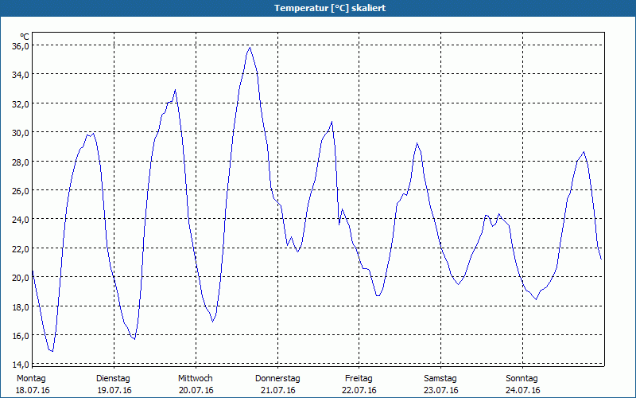Click the highest temperature peak on Mittwoch

tap(250, 48)
